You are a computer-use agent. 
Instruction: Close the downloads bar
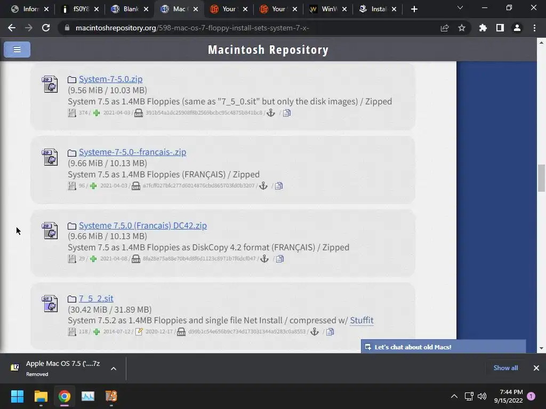[x=536, y=367]
